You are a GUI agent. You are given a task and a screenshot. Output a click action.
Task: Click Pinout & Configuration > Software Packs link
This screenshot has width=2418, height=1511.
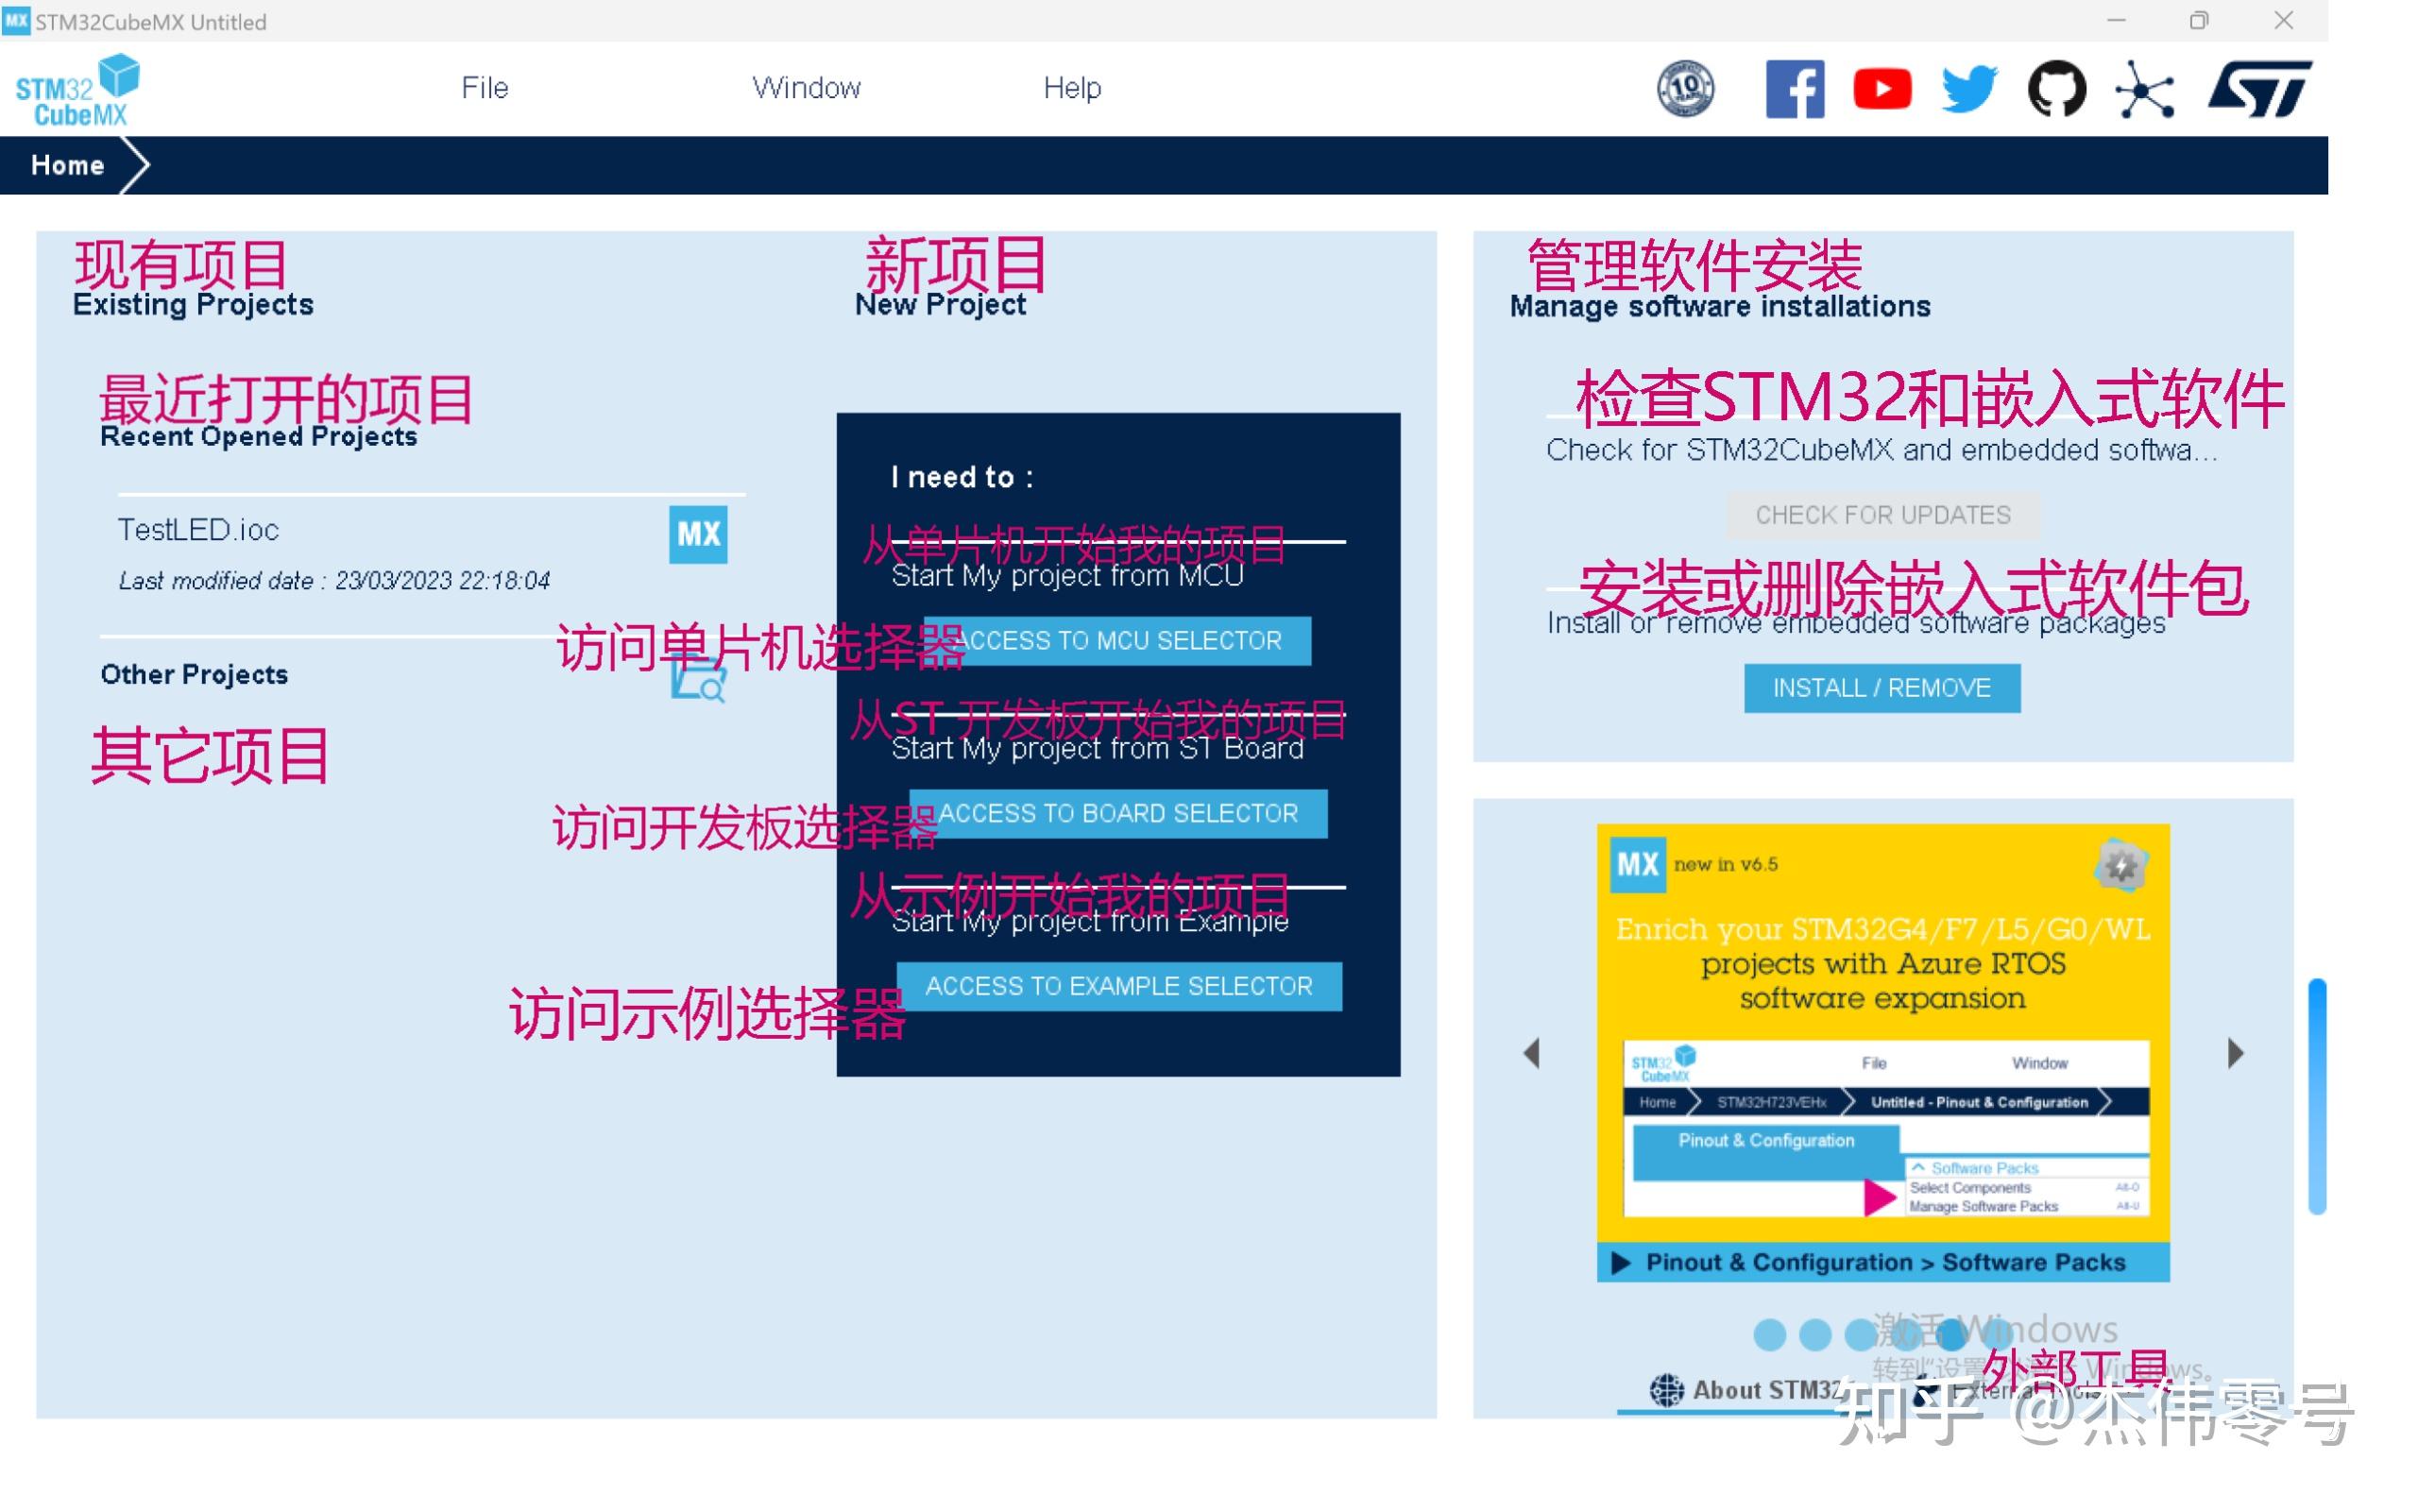click(x=1882, y=1263)
